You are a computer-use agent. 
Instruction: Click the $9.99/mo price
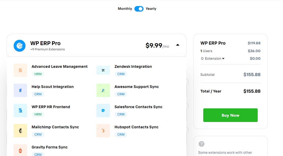point(157,45)
